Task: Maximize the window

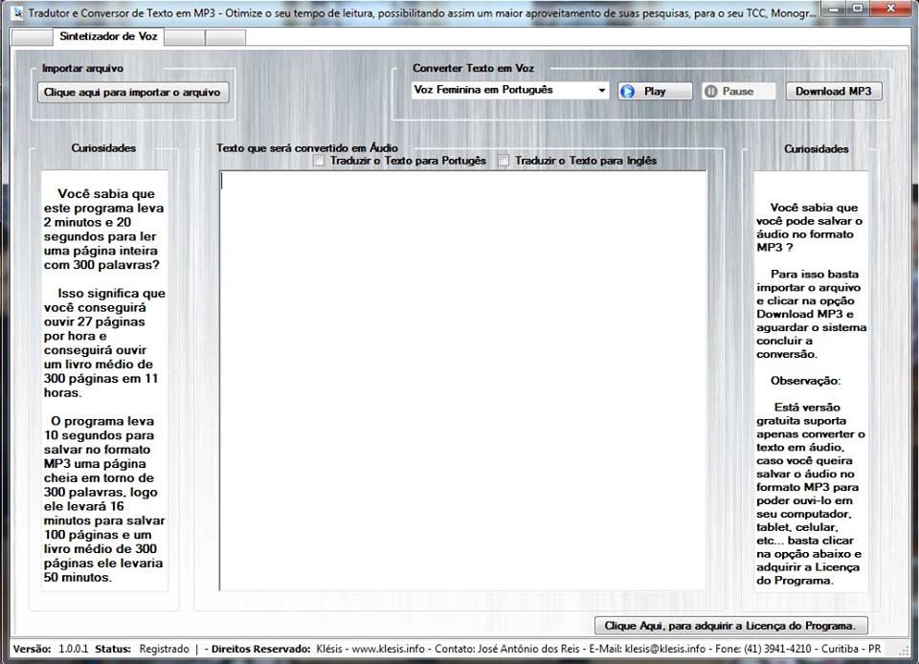Action: (858, 8)
